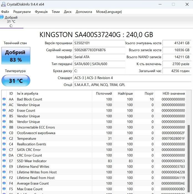Click the power on count 2700 разів
Screen dimensions: 193x194
[x=177, y=64]
